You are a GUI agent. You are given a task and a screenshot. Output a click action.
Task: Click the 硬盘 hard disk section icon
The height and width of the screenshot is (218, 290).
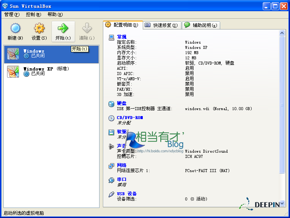pyautogui.click(x=111, y=104)
